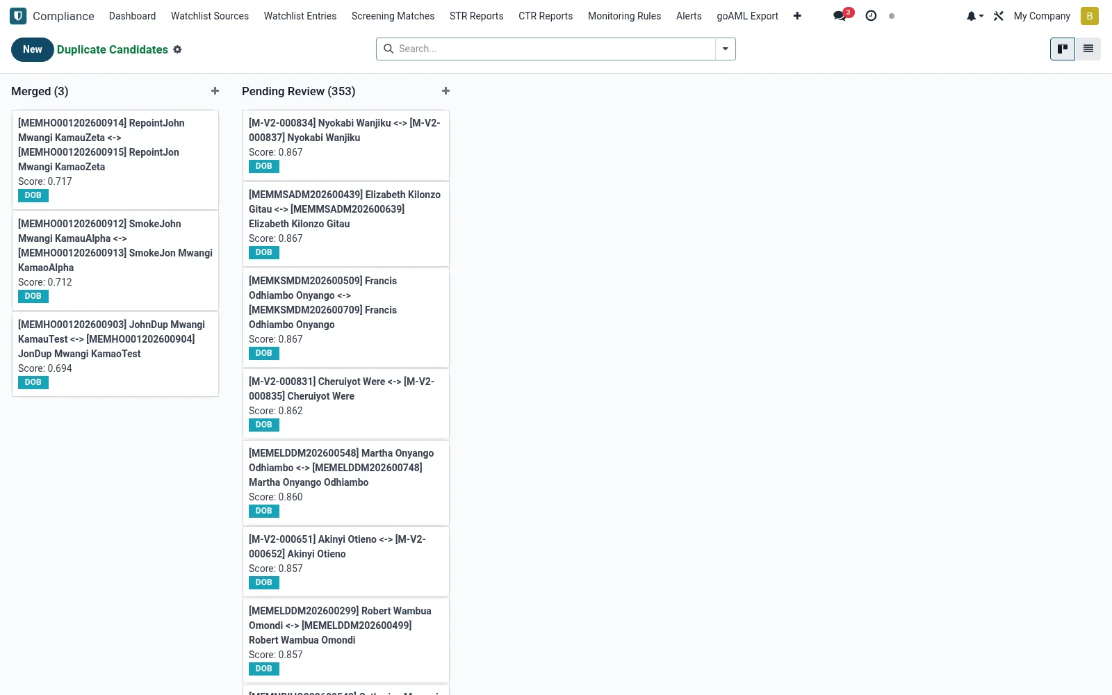
Task: Open the conversations messages icon
Action: tap(840, 16)
